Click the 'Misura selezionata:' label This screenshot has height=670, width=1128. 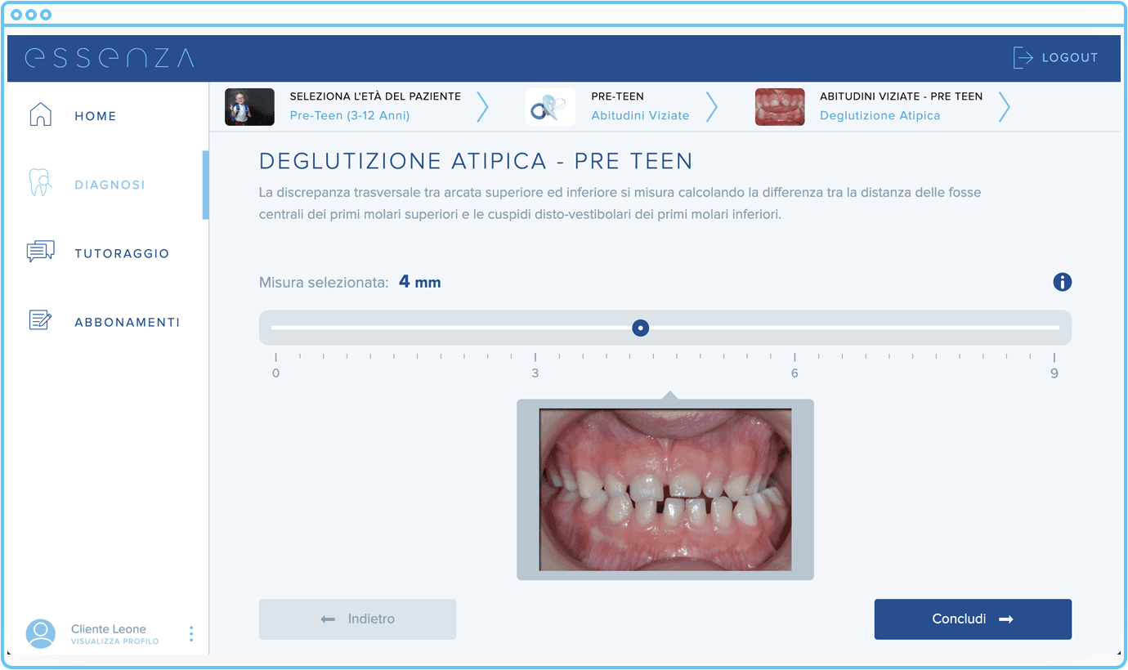(324, 284)
